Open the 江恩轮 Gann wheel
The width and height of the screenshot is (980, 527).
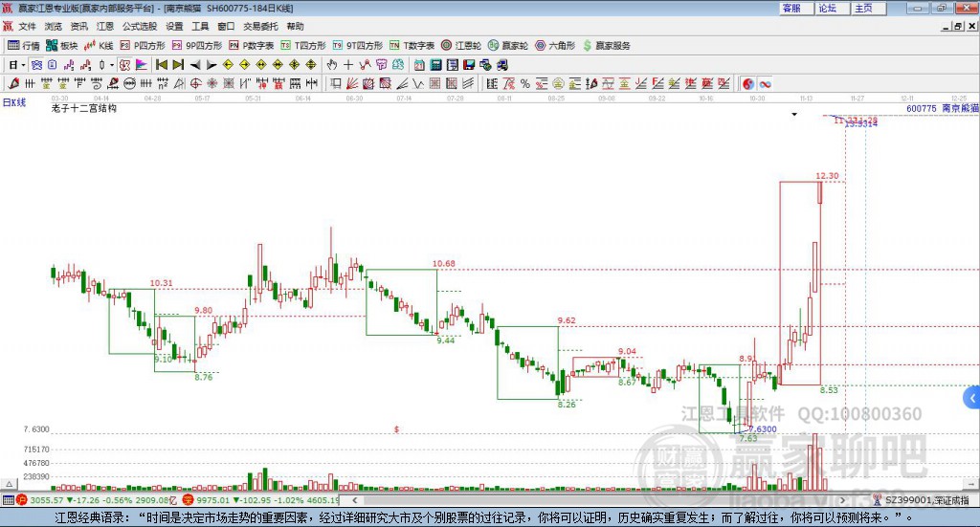(461, 46)
